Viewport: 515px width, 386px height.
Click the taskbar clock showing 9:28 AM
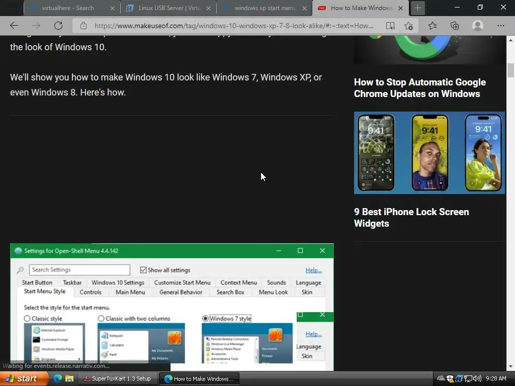[496, 378]
